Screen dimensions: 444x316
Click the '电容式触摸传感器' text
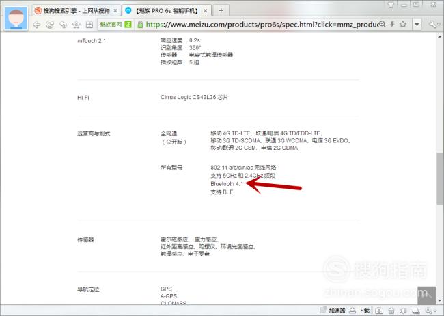211,55
